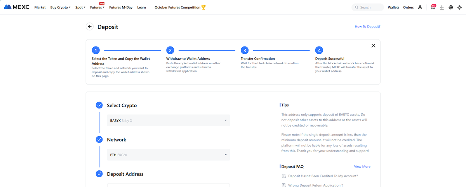
Task: Open Deposit Hasn't Been Credited FAQ
Action: click(323, 176)
